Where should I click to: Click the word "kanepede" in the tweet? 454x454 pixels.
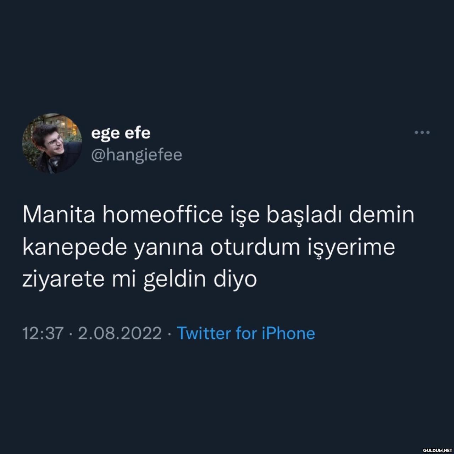point(74,247)
